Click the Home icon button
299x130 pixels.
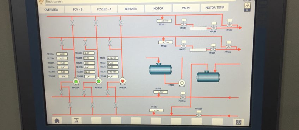coord(57,120)
